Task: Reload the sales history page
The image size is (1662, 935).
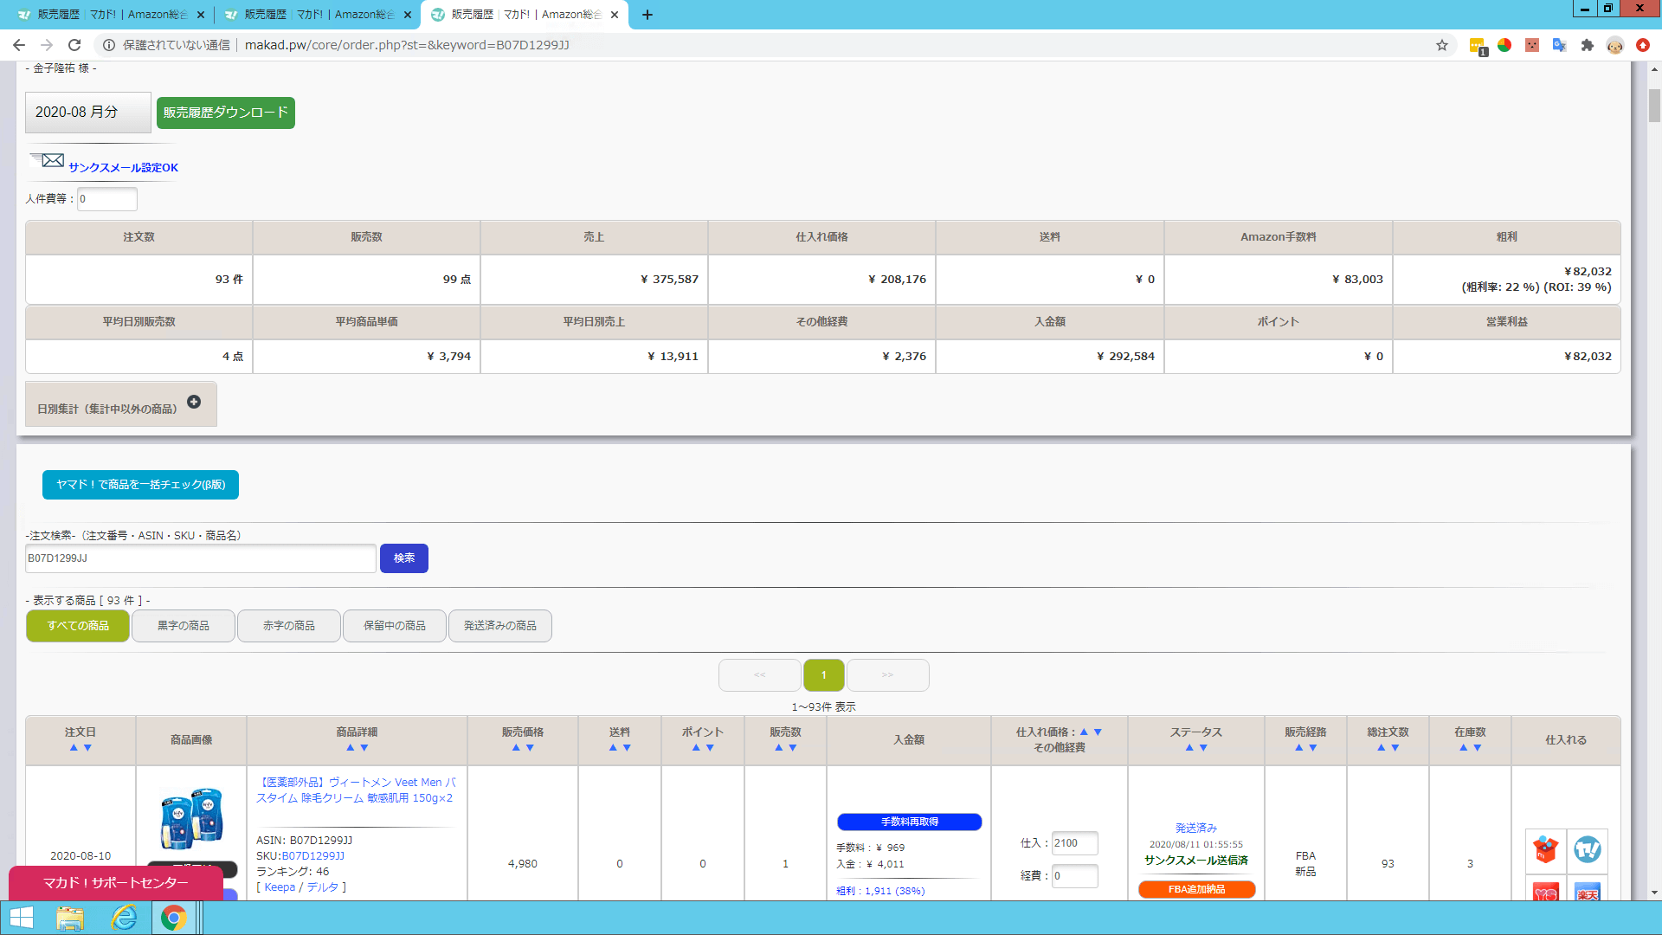Action: [x=74, y=45]
